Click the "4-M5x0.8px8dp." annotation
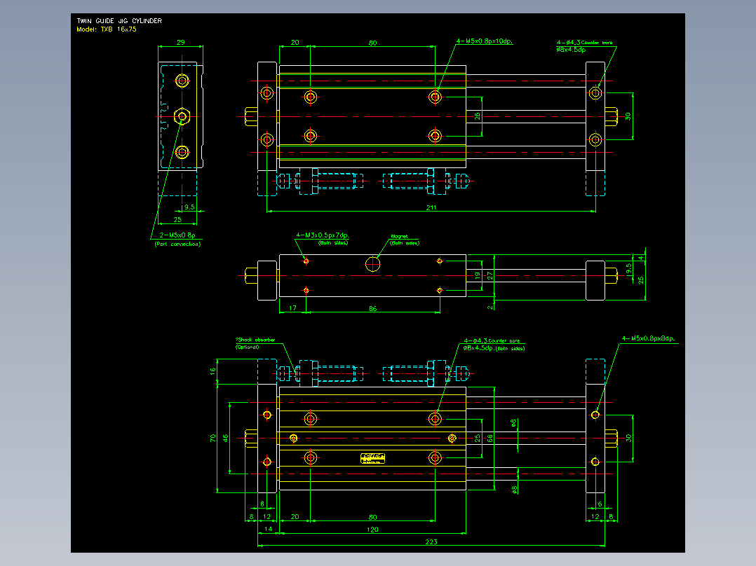 point(648,338)
